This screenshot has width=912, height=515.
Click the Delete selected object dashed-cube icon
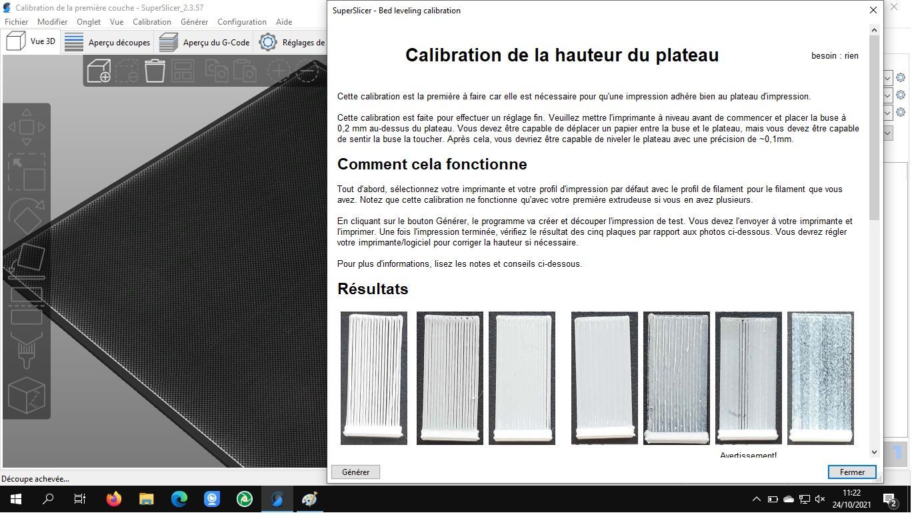pyautogui.click(x=127, y=71)
